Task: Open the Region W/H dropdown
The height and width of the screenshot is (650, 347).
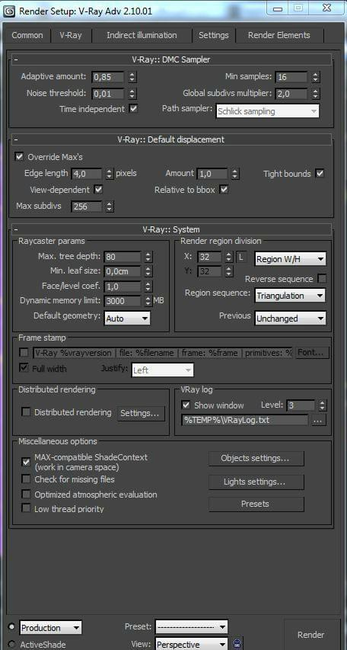Action: [x=290, y=260]
